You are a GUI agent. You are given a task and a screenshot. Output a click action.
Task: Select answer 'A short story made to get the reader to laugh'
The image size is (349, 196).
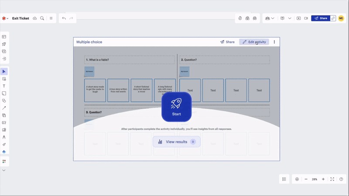95,90
